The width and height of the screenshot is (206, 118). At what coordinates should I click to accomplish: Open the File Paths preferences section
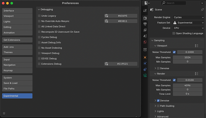pos(17,88)
